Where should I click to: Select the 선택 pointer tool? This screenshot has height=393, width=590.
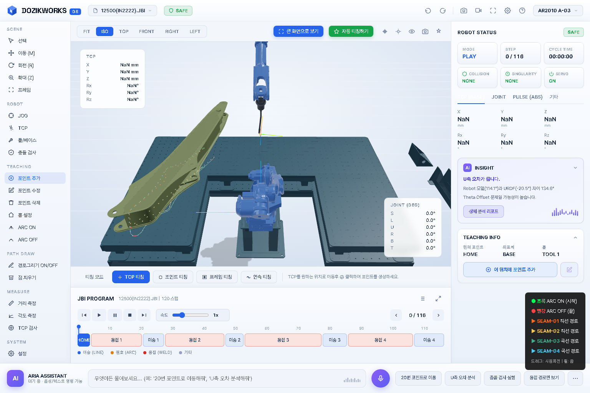click(35, 41)
